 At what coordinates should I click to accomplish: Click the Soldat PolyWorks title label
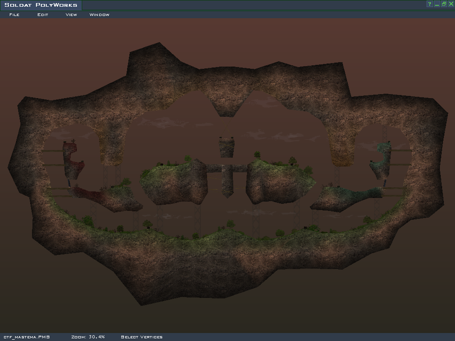[x=41, y=5]
